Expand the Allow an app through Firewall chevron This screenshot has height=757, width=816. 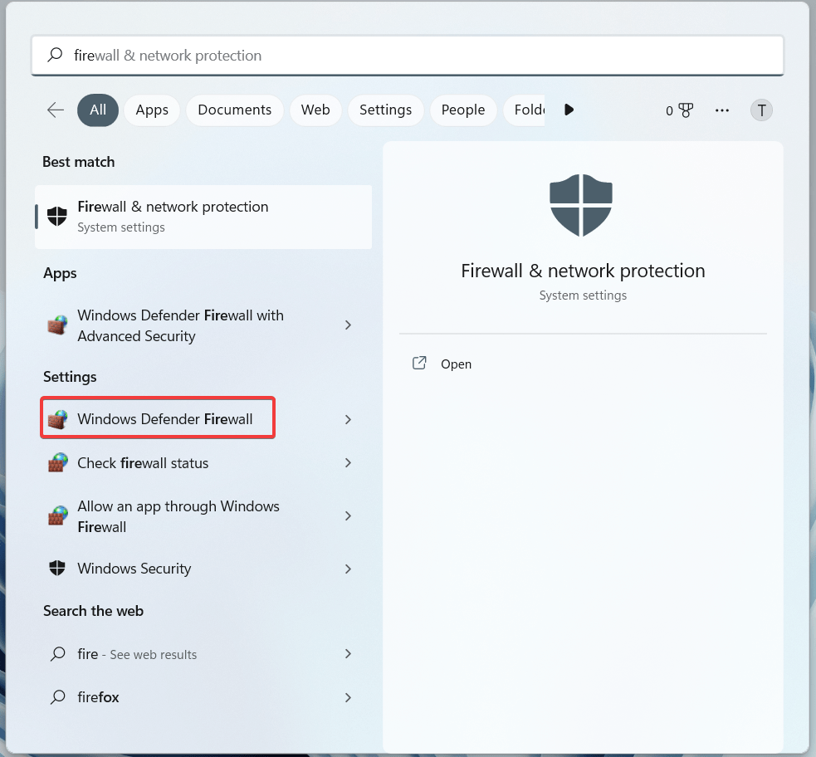click(x=348, y=516)
